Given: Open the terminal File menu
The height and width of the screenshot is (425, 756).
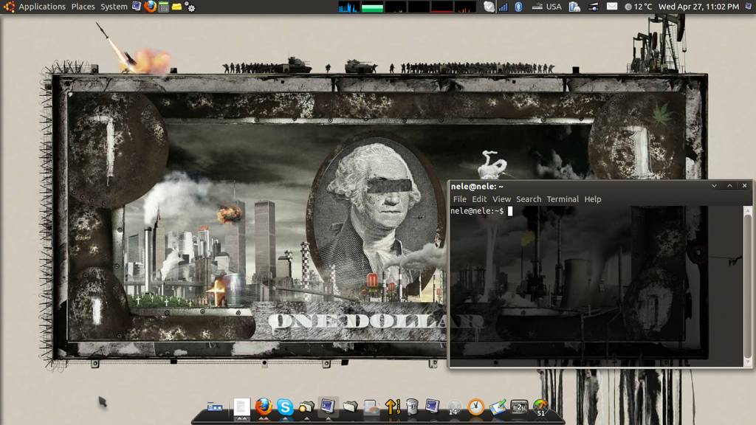Looking at the screenshot, I should click(x=459, y=199).
